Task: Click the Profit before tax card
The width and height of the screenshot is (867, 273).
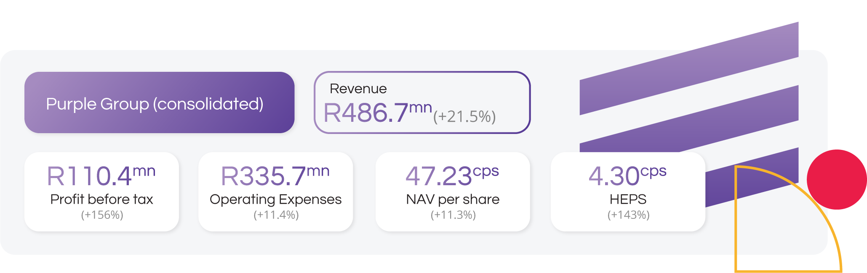Action: tap(101, 192)
